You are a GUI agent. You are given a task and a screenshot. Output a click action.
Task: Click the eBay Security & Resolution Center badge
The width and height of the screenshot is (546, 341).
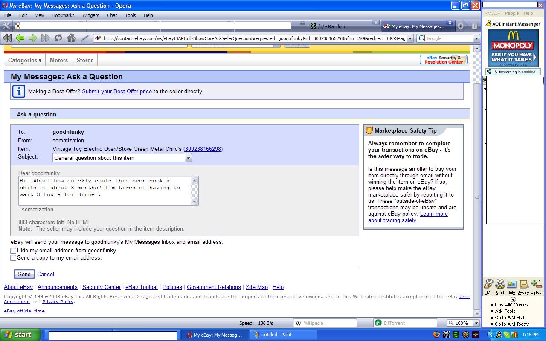point(444,60)
